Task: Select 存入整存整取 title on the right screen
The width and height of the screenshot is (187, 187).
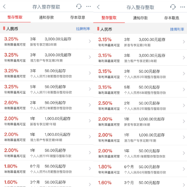Action: (140, 7)
